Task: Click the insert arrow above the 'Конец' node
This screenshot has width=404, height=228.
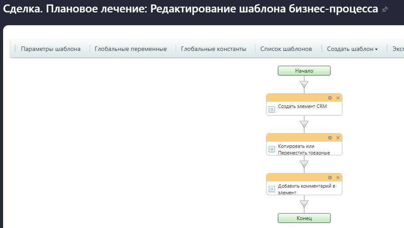Action: pos(304,204)
